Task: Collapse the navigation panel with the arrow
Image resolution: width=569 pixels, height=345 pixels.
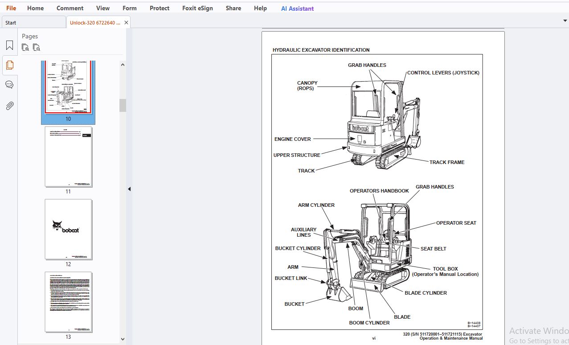Action: [x=129, y=189]
